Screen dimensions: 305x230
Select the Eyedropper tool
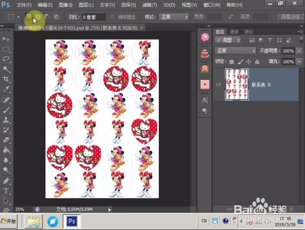coord(6,89)
